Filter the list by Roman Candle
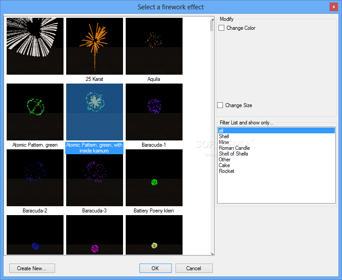The image size is (342, 280). click(276, 148)
